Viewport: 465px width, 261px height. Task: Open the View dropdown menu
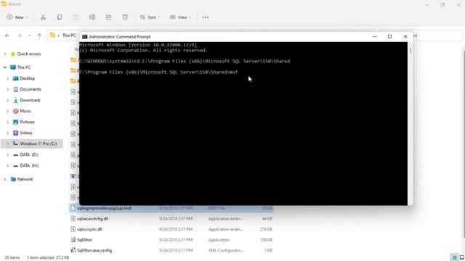click(180, 17)
